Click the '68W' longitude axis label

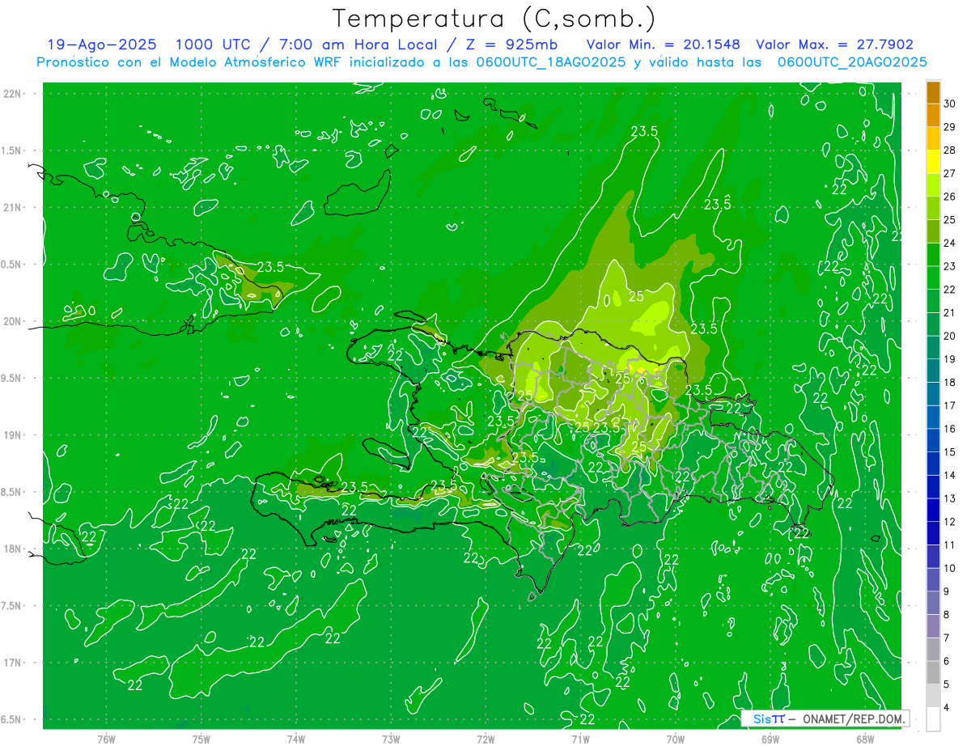click(x=865, y=739)
